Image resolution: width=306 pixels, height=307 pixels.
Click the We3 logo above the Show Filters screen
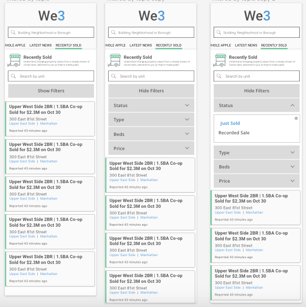tap(51, 16)
